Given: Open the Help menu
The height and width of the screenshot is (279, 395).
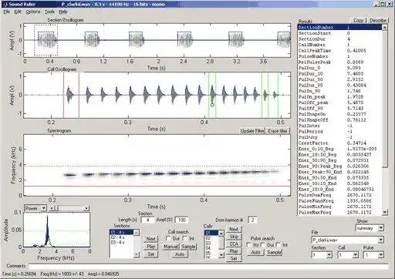Looking at the screenshot, I should coord(63,12).
